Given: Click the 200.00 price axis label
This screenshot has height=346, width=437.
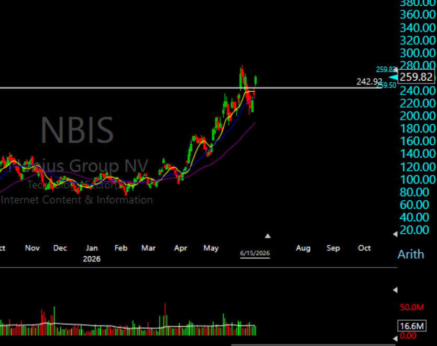Looking at the screenshot, I should click(x=418, y=116).
